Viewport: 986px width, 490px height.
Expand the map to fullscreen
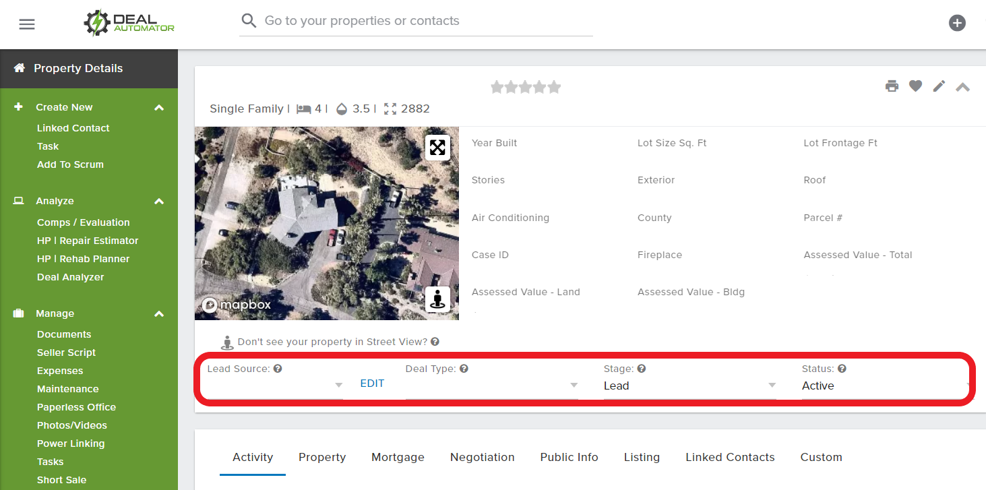[x=437, y=148]
